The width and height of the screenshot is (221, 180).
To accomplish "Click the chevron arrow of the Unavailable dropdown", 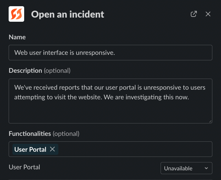I will [x=206, y=168].
